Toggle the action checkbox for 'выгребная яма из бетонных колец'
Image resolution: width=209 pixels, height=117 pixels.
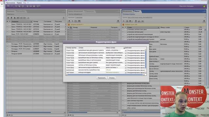point(126,58)
